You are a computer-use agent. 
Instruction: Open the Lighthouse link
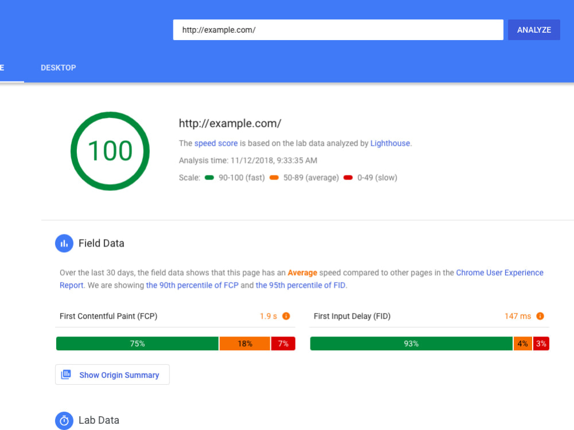click(x=390, y=143)
